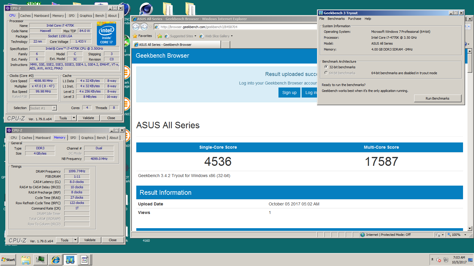Select the ASUS All Series browser tab
The image size is (474, 266).
pos(177,45)
